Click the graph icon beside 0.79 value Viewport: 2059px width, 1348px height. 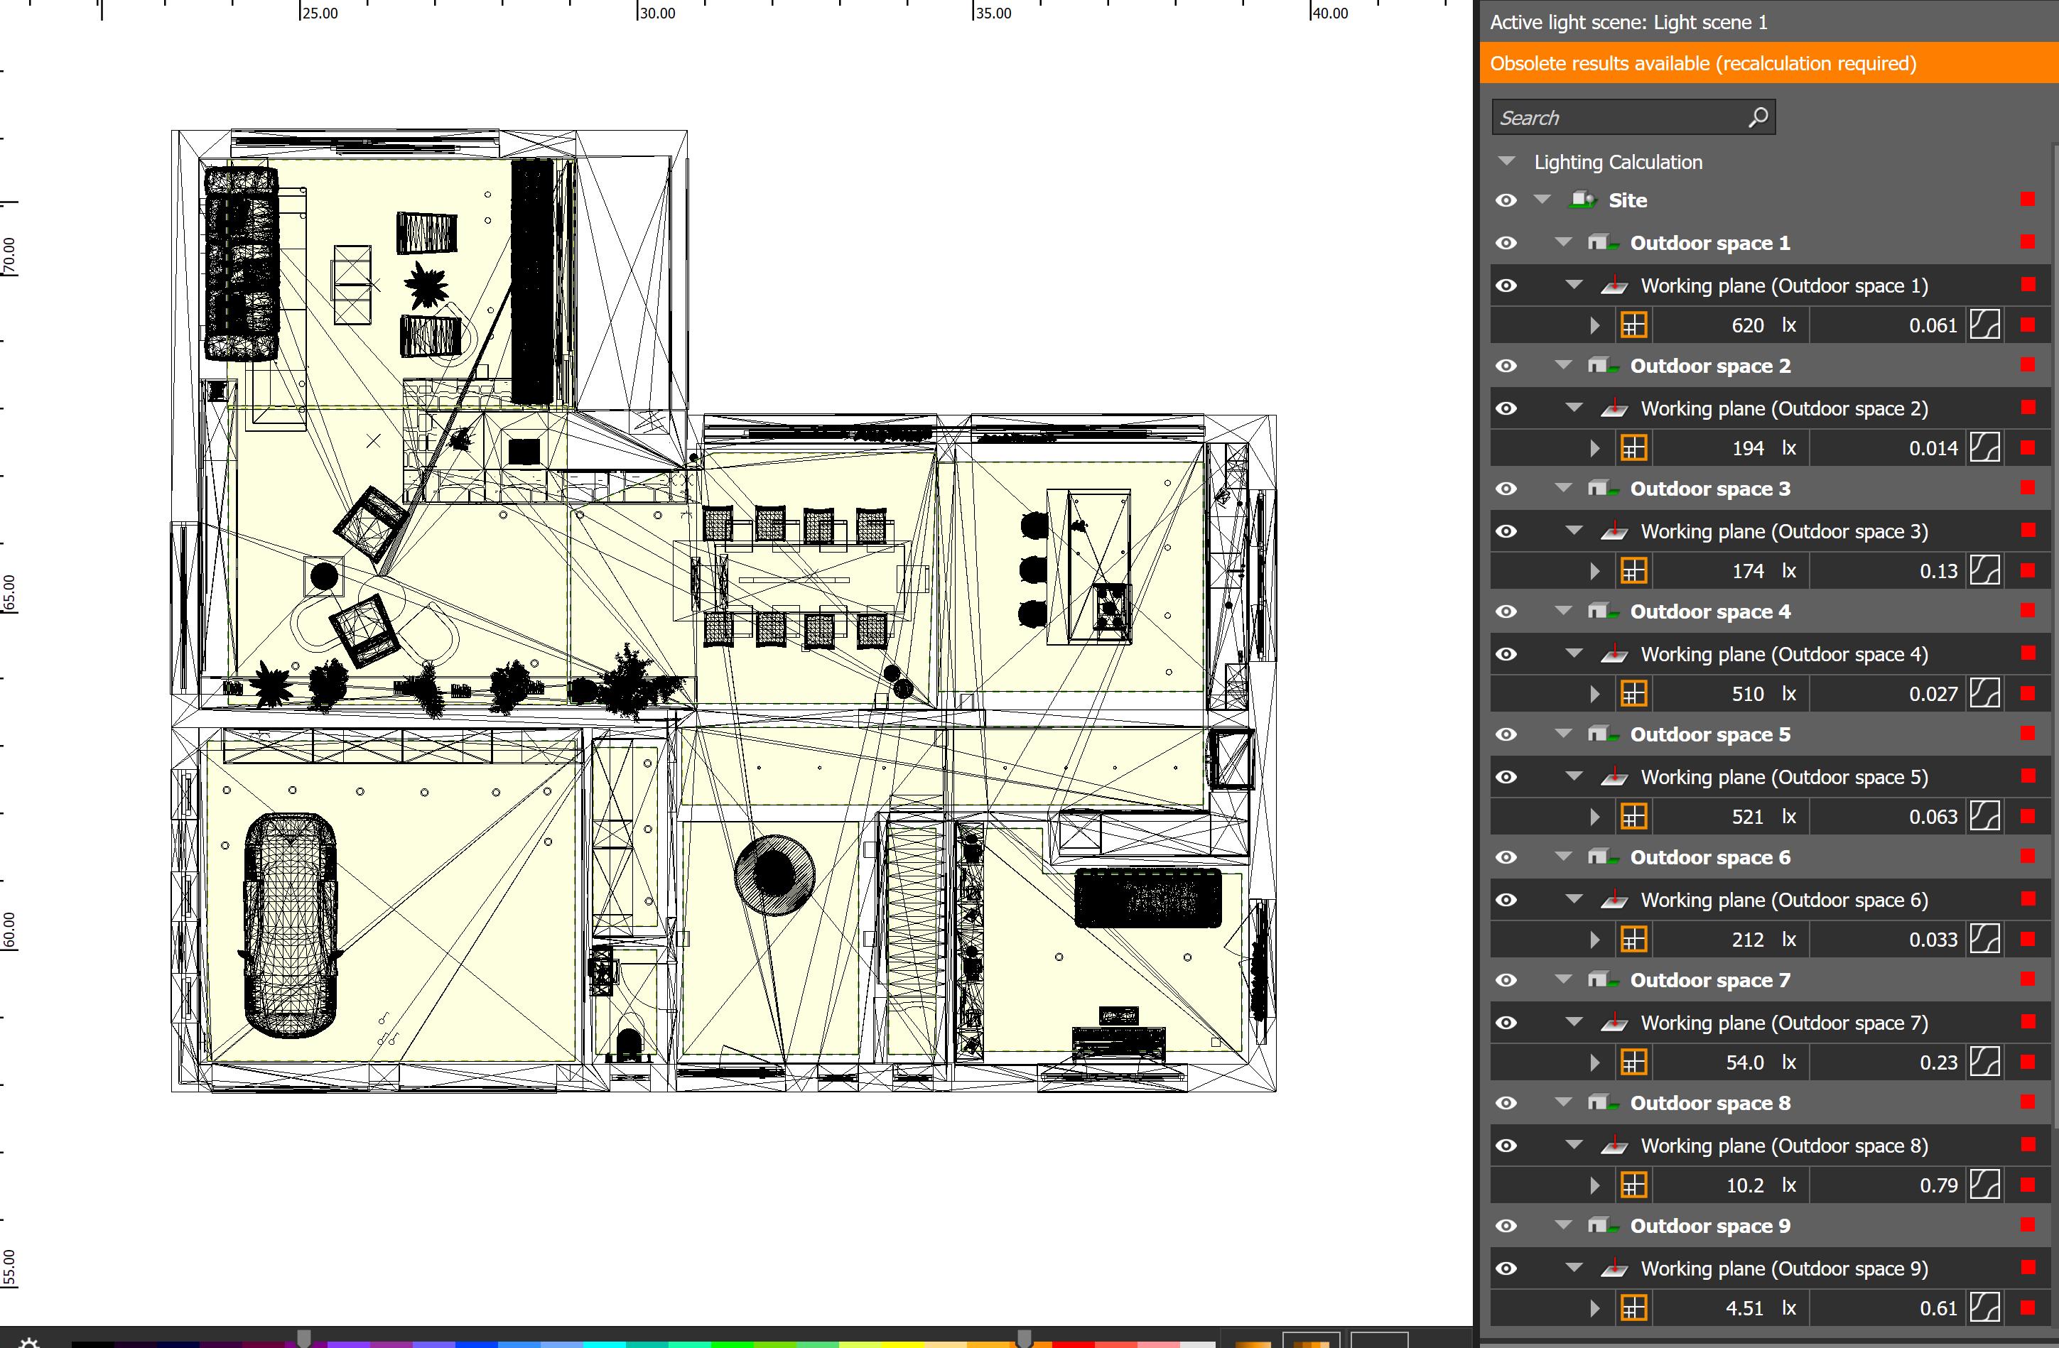pos(1984,1185)
